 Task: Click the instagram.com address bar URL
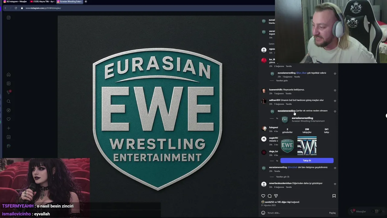[x=43, y=8]
